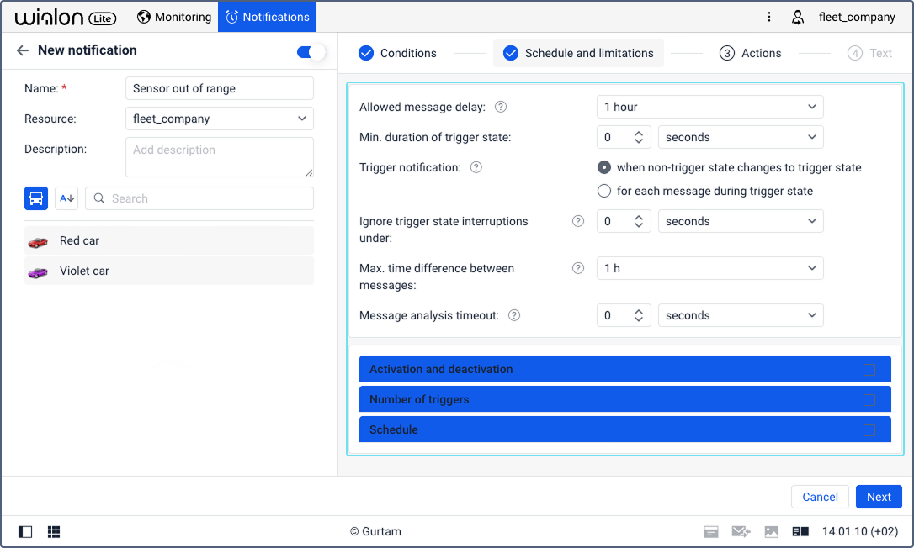The image size is (914, 548).
Task: Click the help icon next to Allowed message delay
Action: coord(501,107)
